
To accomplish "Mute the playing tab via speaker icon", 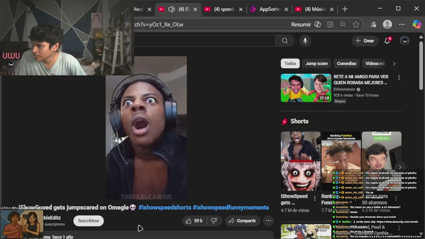I will [x=171, y=9].
